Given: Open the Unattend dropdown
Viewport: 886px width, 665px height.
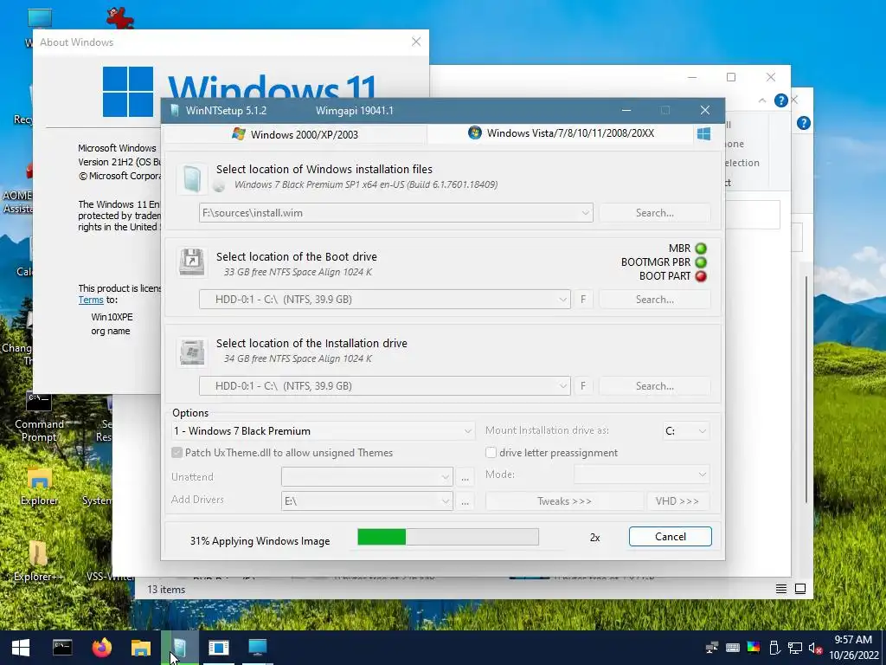Looking at the screenshot, I should click(x=446, y=477).
